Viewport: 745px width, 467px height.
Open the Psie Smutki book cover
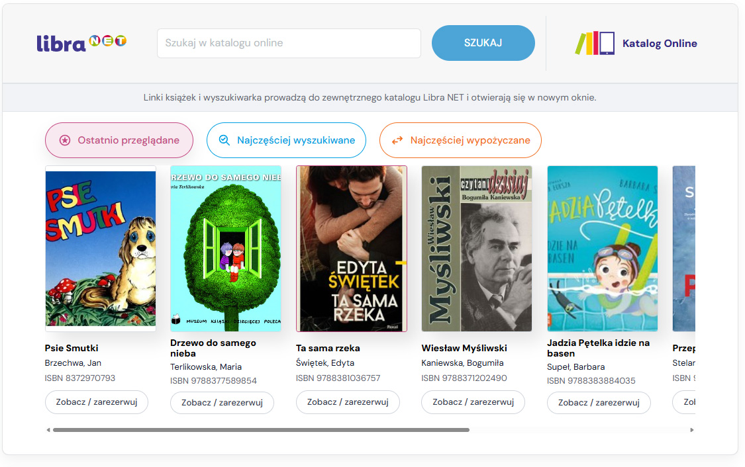100,248
